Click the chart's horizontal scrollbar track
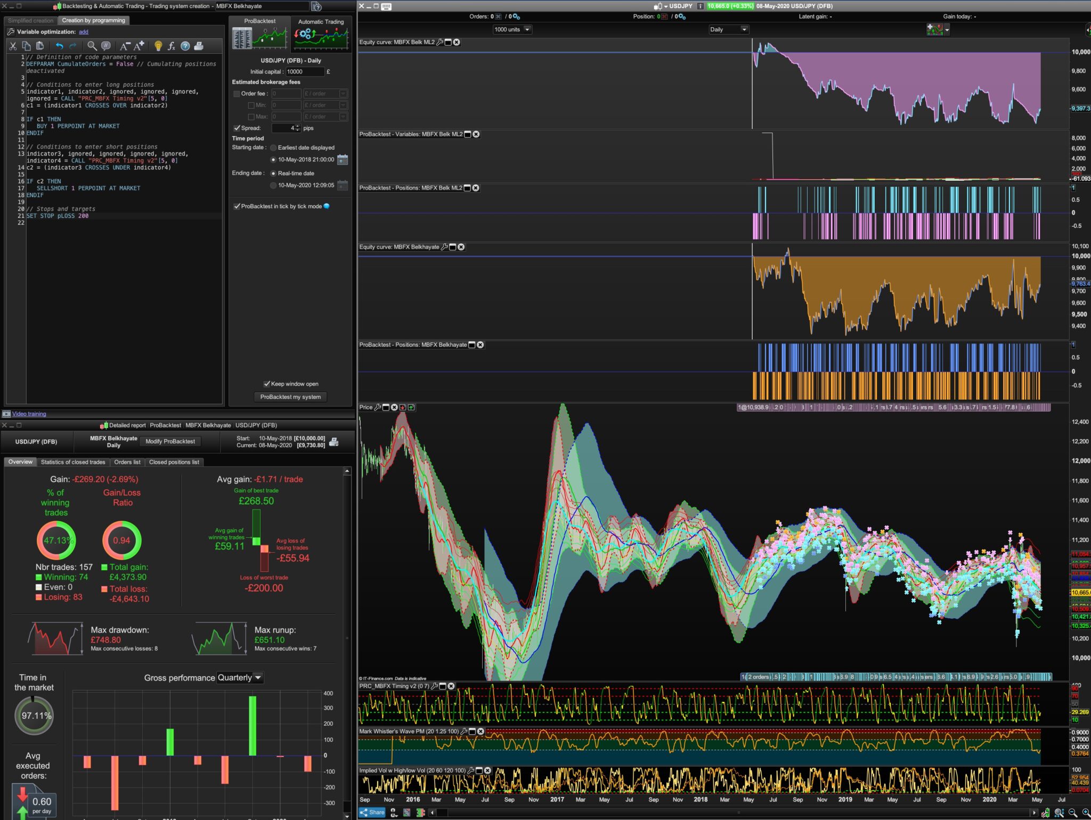Screen dimensions: 1091x820 tap(735, 813)
